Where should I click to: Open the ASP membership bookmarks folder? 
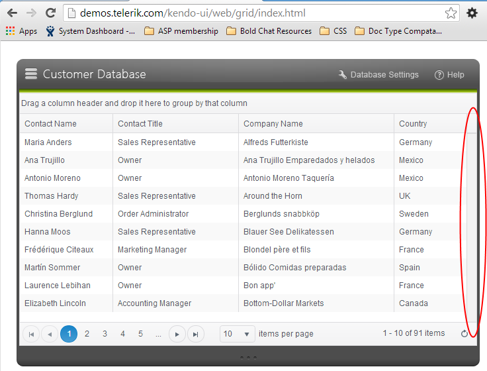[181, 31]
